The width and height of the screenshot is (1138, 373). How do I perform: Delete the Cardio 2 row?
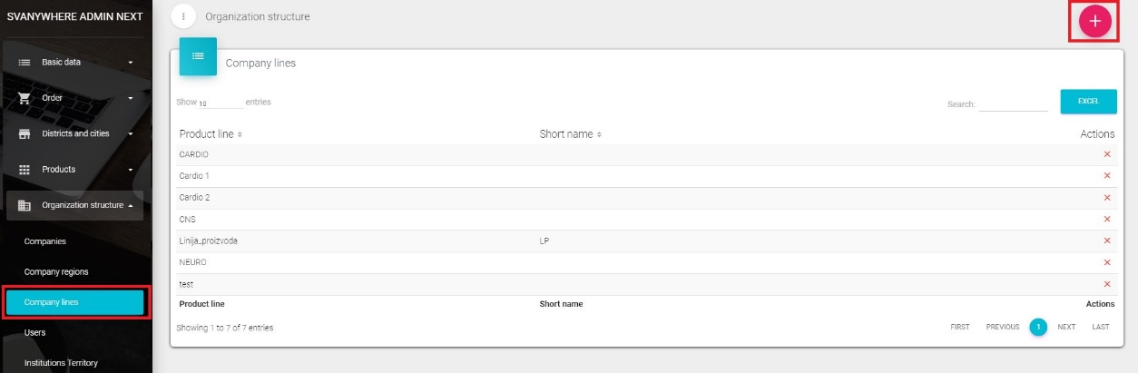[1106, 198]
